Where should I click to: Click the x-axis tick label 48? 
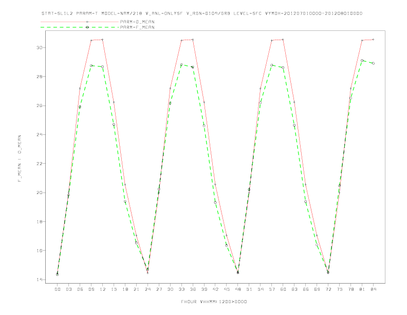[238, 289]
